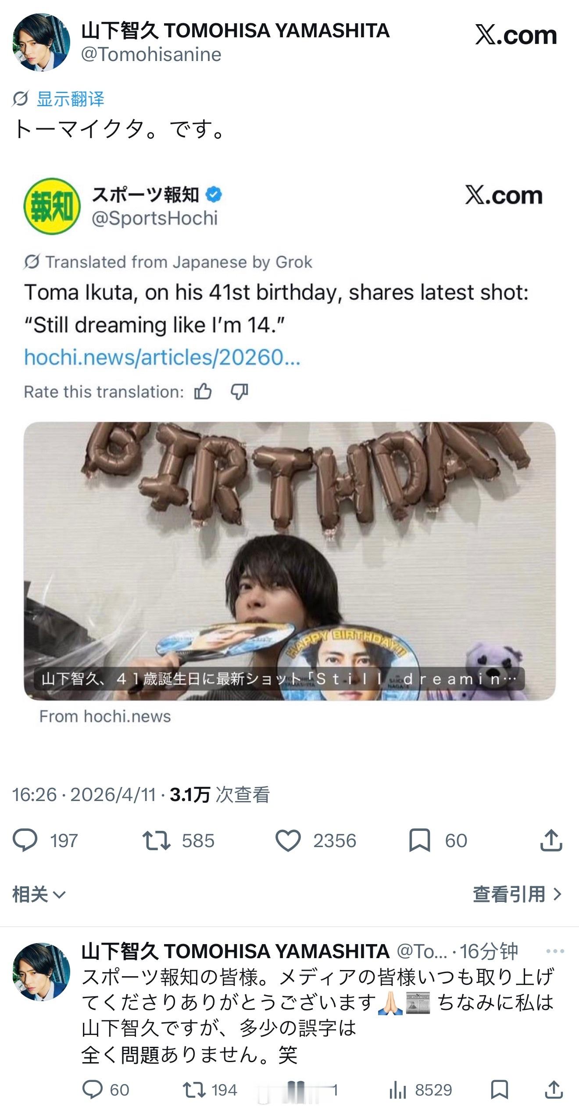Open the 显示翻译 translation link
Viewport: 579px width, 1110px height.
[70, 99]
